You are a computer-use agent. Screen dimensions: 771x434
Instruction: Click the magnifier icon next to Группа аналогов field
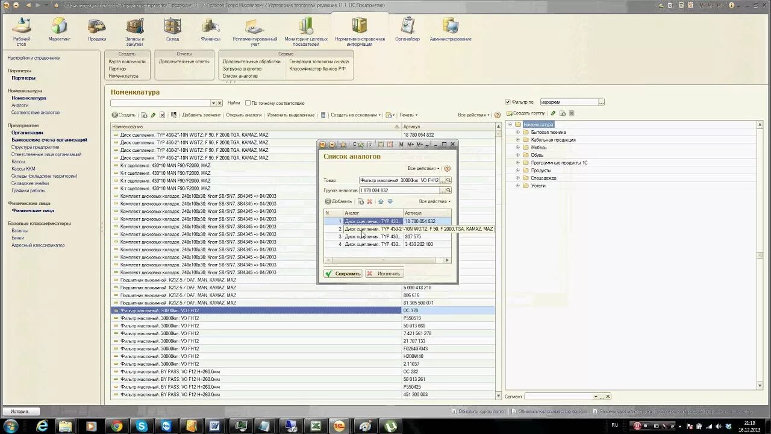(x=449, y=190)
